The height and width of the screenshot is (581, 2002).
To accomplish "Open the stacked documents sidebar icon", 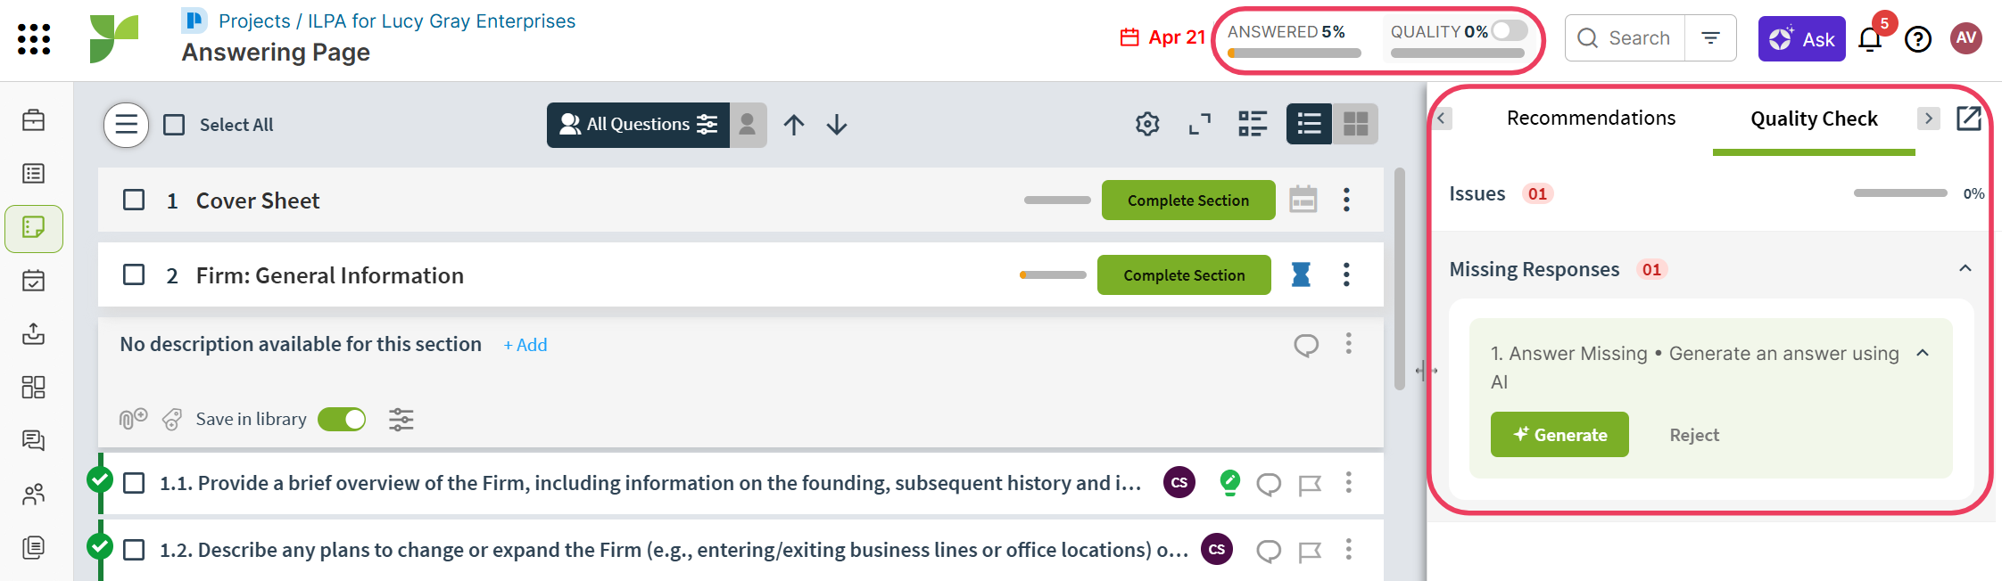I will point(34,547).
